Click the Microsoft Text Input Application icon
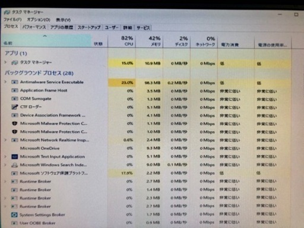The image size is (304, 228). tap(15, 157)
